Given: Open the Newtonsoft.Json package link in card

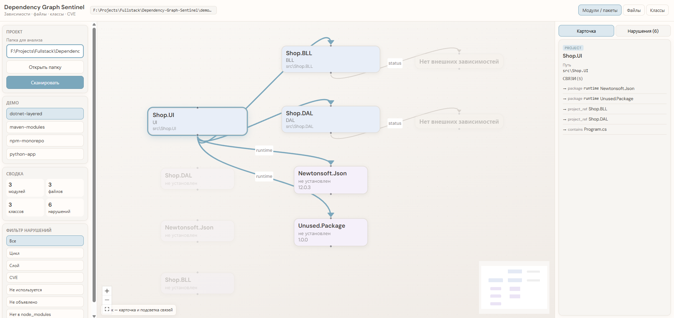Looking at the screenshot, I should 615,89.
